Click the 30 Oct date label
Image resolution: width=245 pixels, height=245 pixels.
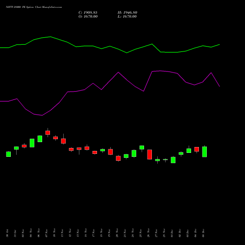click(x=7, y=233)
